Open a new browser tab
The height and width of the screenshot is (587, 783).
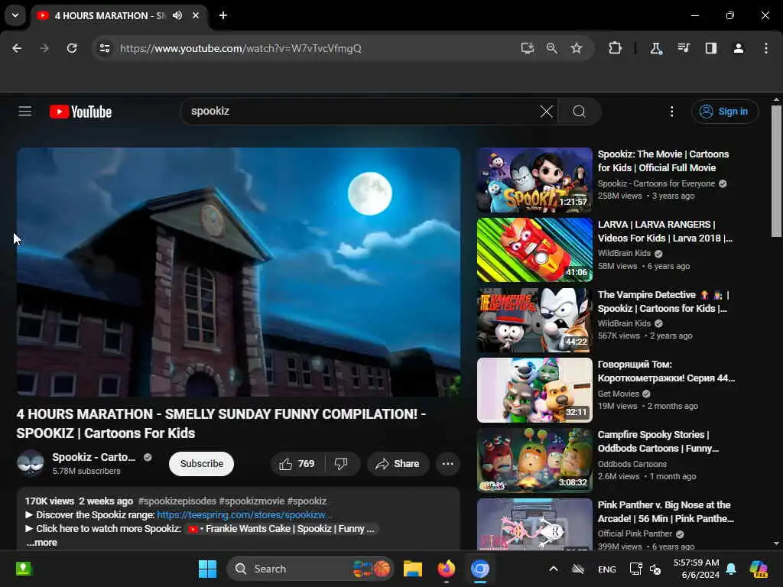pyautogui.click(x=223, y=15)
